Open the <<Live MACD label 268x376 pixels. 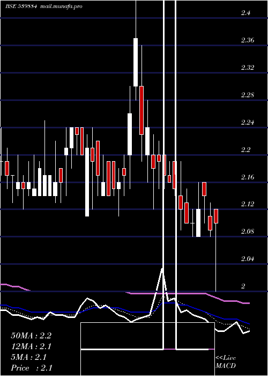point(226,361)
